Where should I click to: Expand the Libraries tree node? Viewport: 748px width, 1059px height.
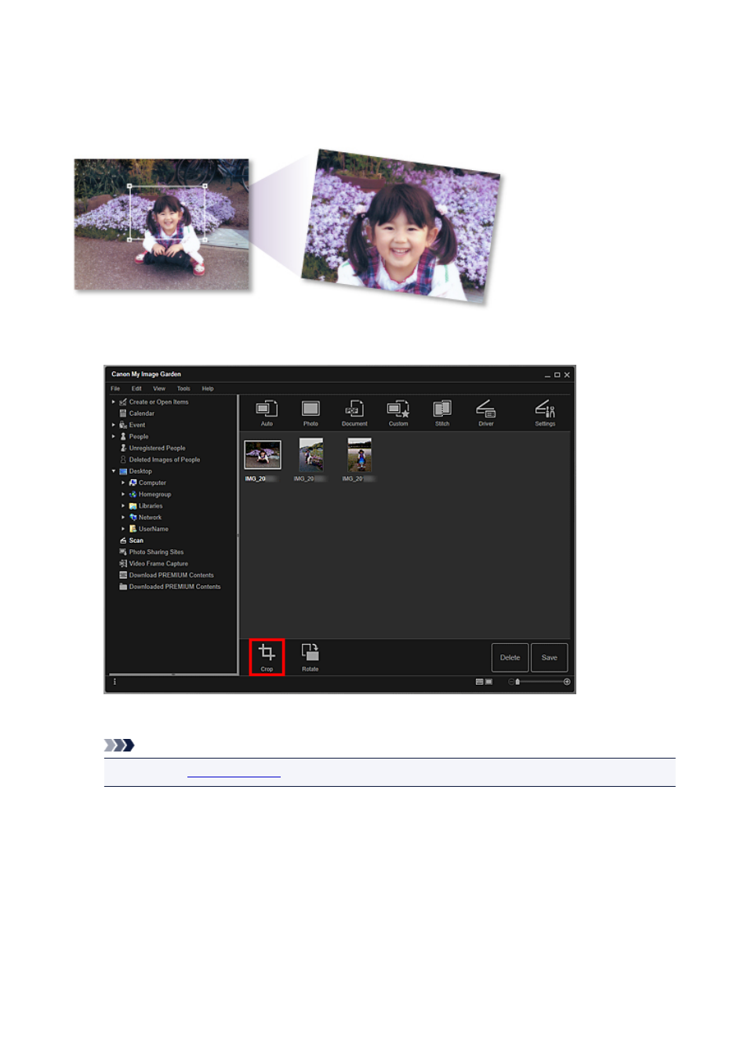click(123, 506)
